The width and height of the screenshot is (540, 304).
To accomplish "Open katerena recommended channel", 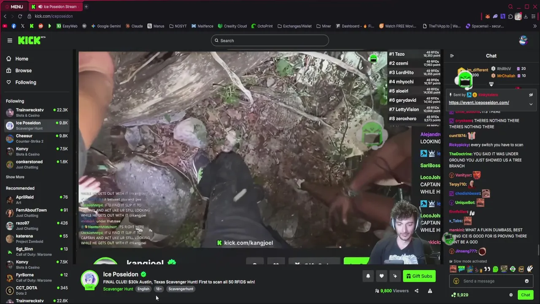I will tap(37, 239).
